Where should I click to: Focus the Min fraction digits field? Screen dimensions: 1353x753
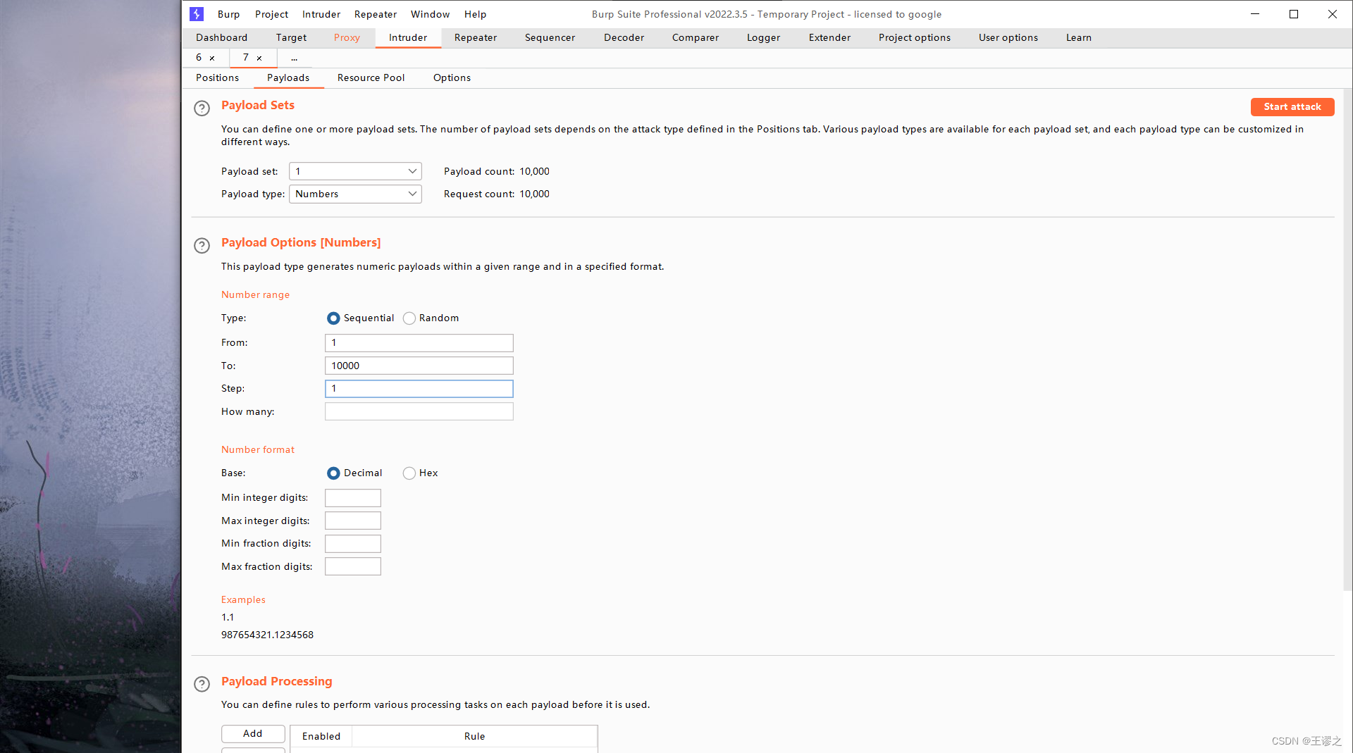(352, 544)
